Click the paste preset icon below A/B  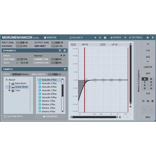153,101
